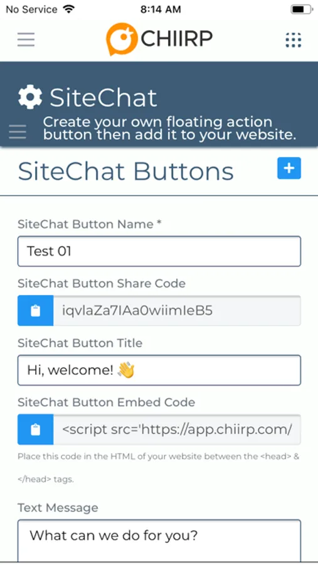Screen dimensions: 318x565
Task: Tap the SiteChat page title text
Action: [103, 97]
